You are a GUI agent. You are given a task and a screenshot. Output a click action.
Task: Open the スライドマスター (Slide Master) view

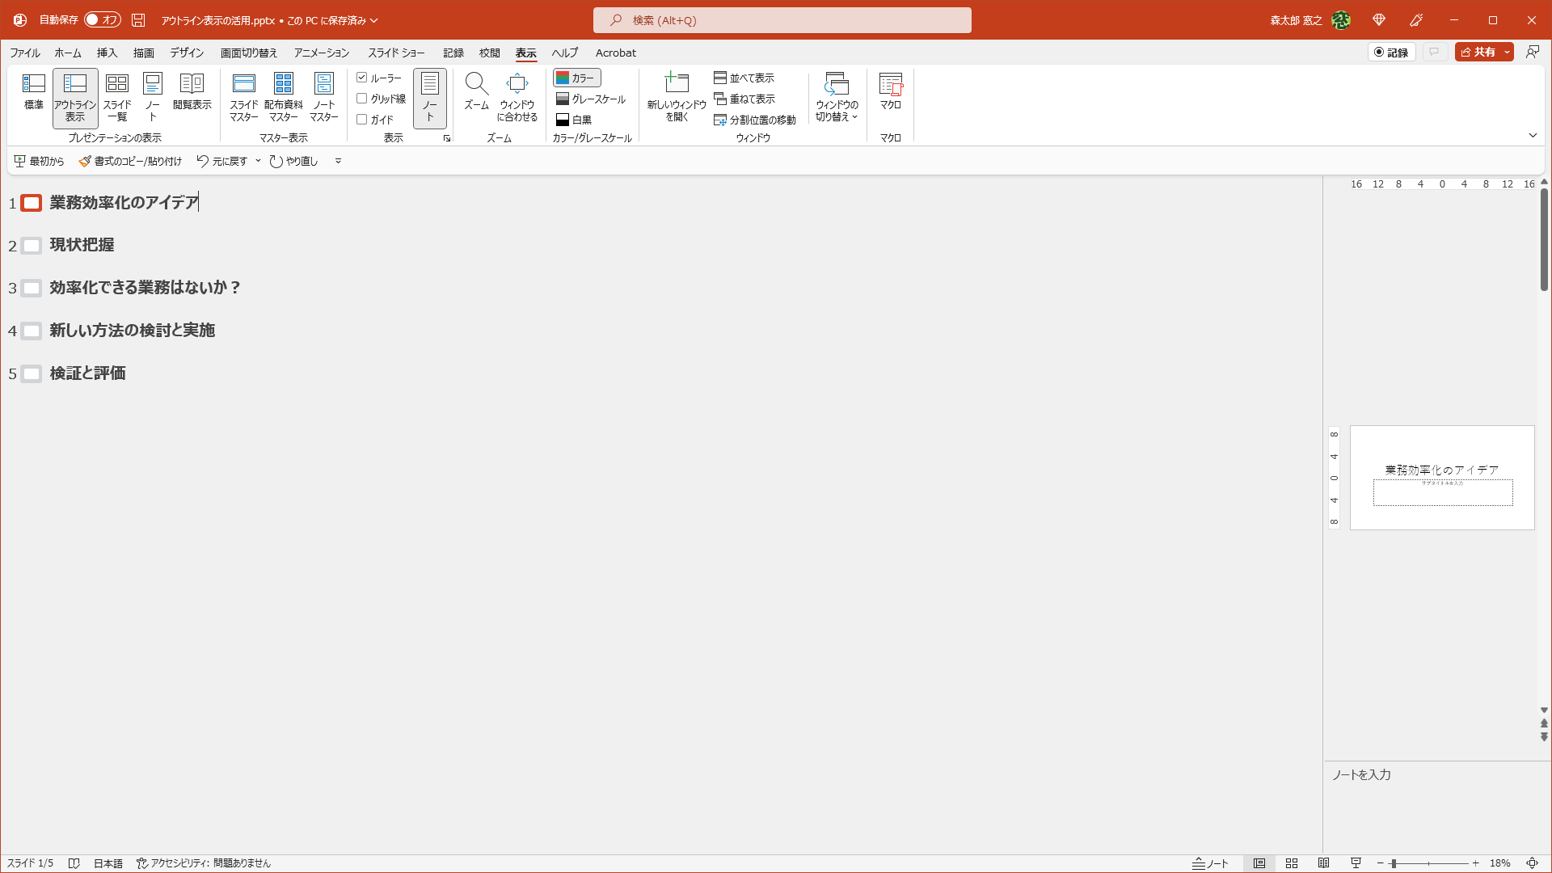pos(243,84)
